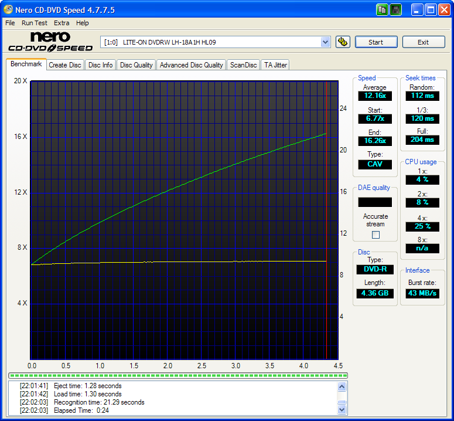454x421 pixels.
Task: Click the Disc Type value DVD-R
Action: 375,270
